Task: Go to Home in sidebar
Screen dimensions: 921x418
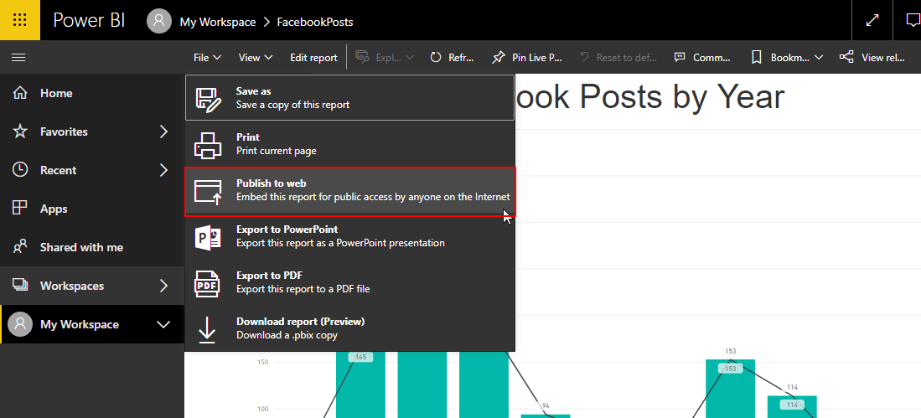Action: pos(92,93)
